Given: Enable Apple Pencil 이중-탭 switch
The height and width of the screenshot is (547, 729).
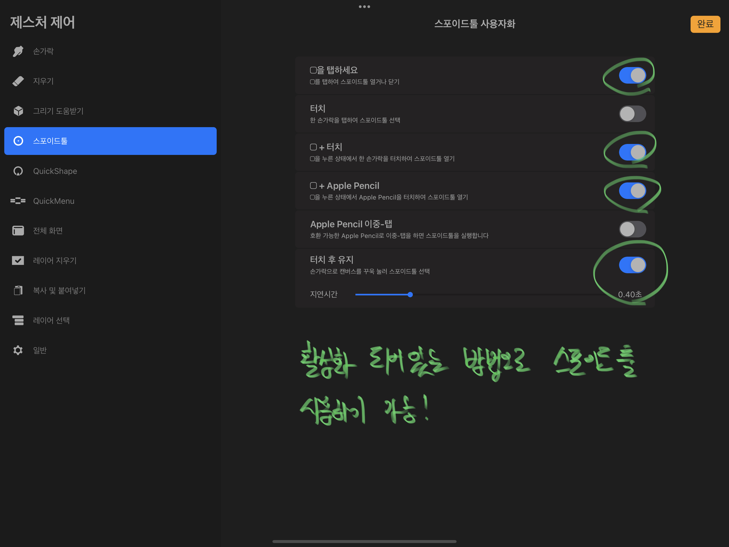Looking at the screenshot, I should 632,229.
